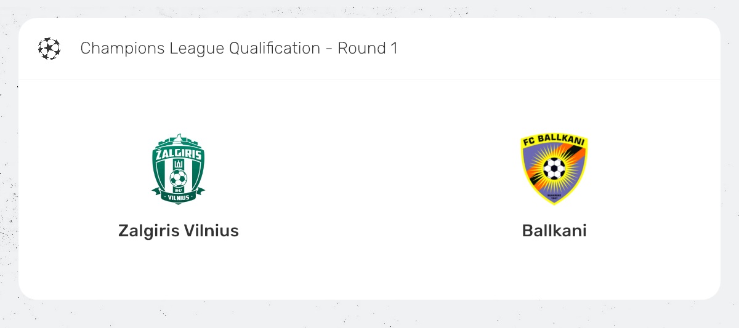
Task: Click the word Qualification in competition header
Action: [x=275, y=49]
